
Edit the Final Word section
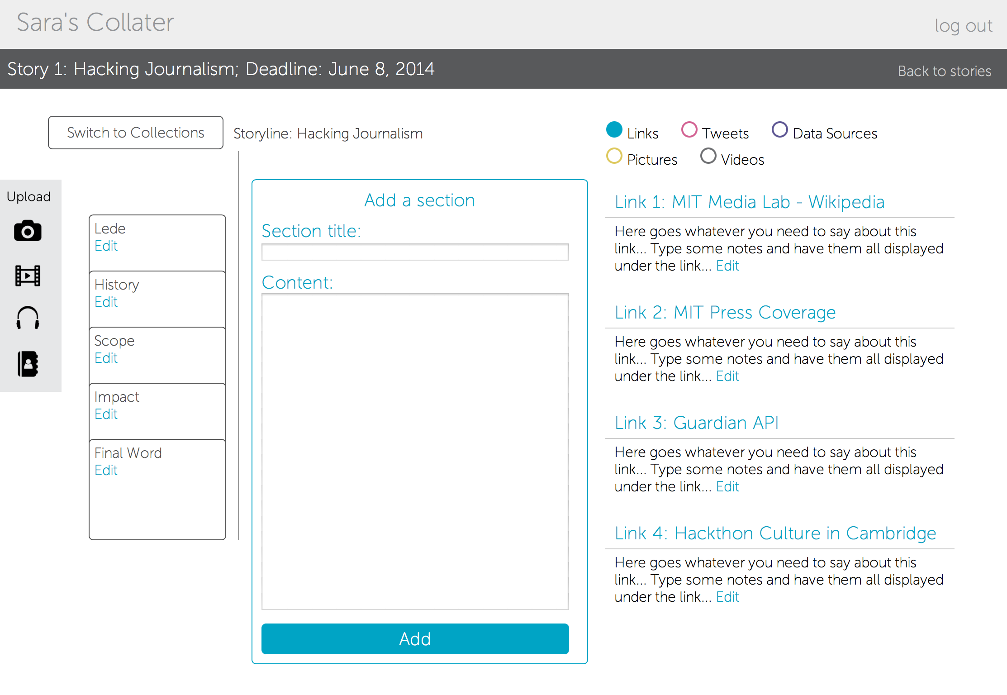click(x=106, y=471)
